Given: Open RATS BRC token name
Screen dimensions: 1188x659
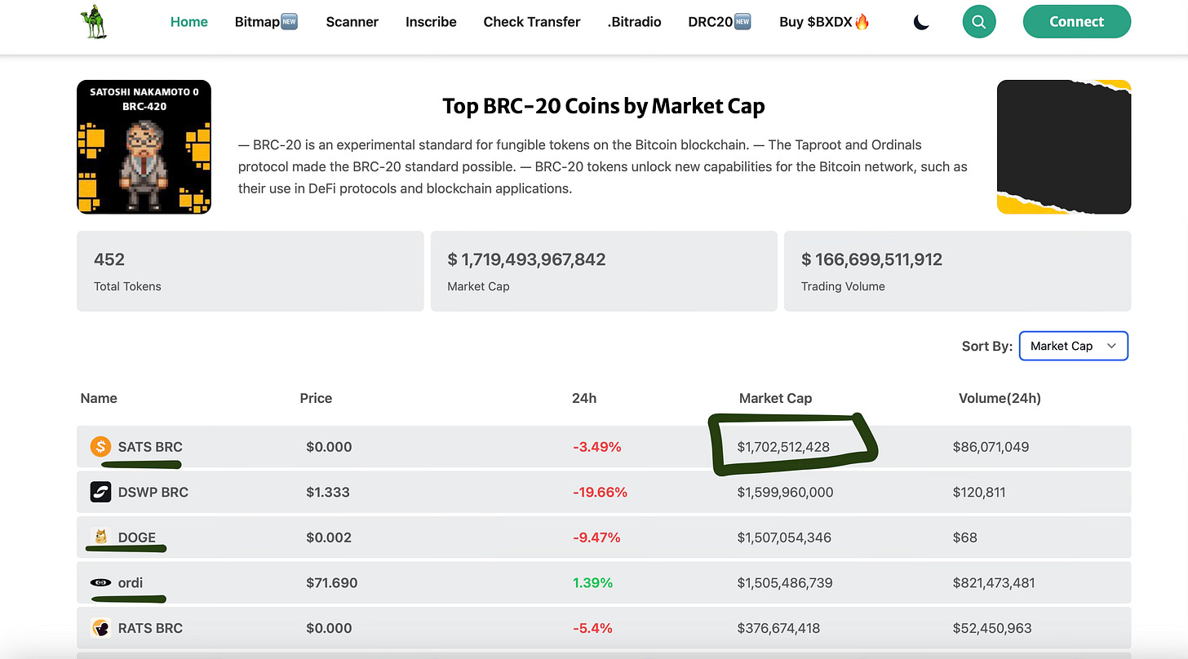Looking at the screenshot, I should [x=150, y=628].
